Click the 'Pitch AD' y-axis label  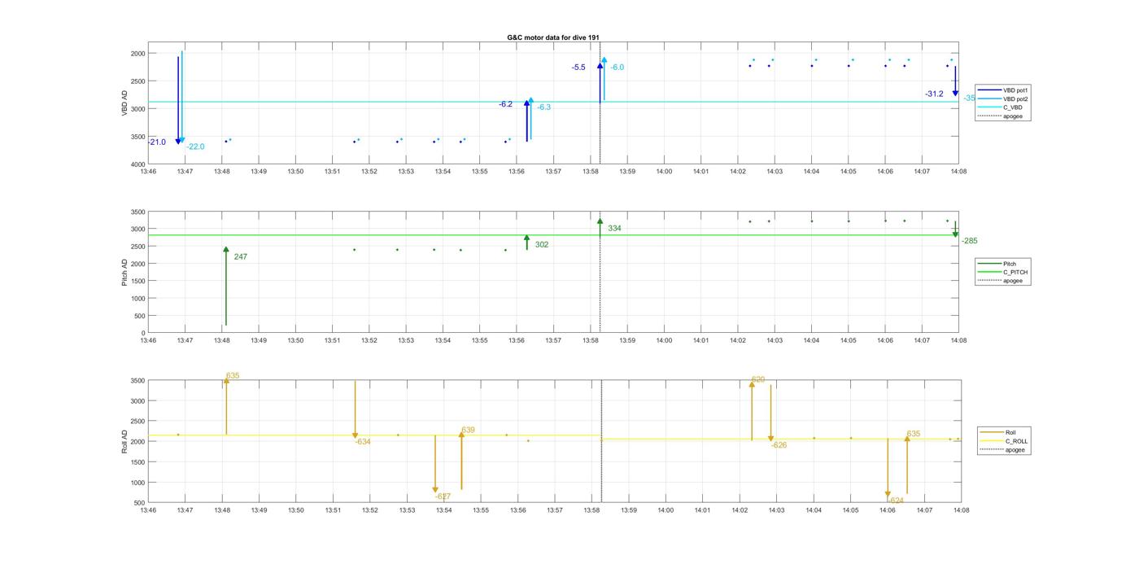tap(125, 273)
